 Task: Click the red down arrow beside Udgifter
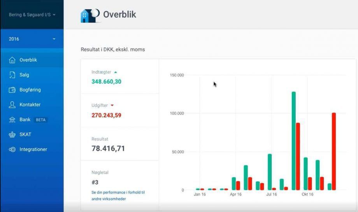[112, 106]
